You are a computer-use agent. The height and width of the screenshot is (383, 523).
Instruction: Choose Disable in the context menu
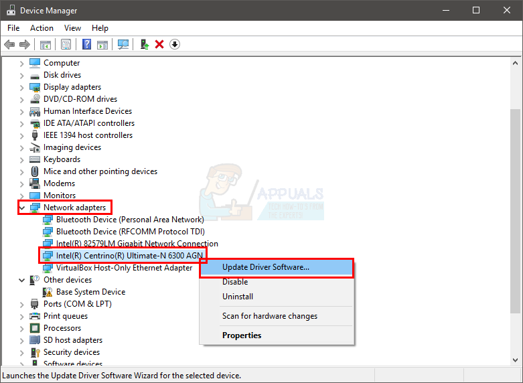pos(277,282)
